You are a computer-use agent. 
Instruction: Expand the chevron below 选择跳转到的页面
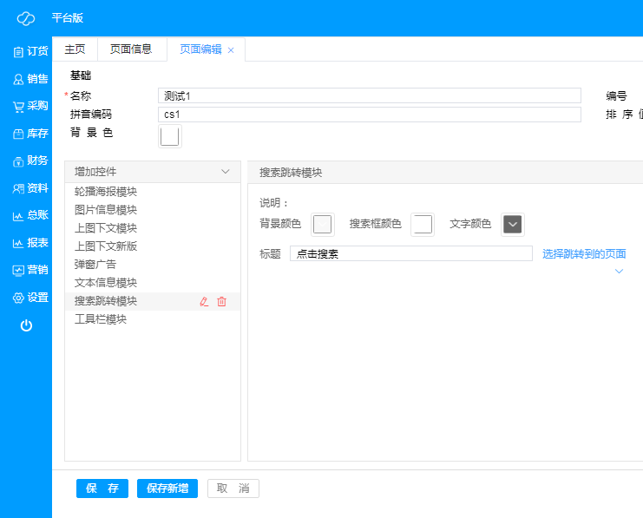tap(619, 272)
